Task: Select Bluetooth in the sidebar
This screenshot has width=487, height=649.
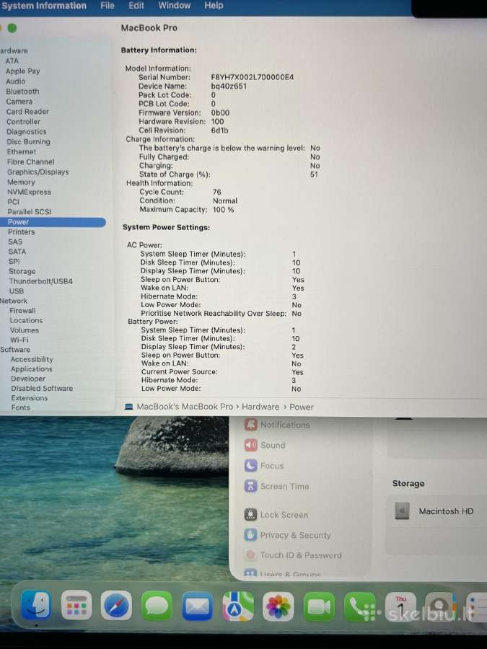Action: (22, 92)
